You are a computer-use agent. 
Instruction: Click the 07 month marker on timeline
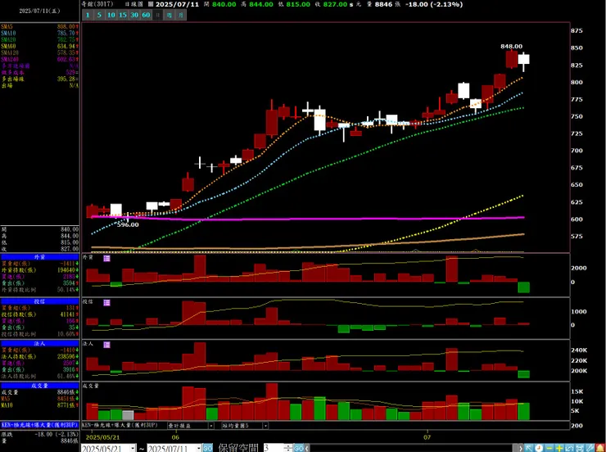point(427,437)
